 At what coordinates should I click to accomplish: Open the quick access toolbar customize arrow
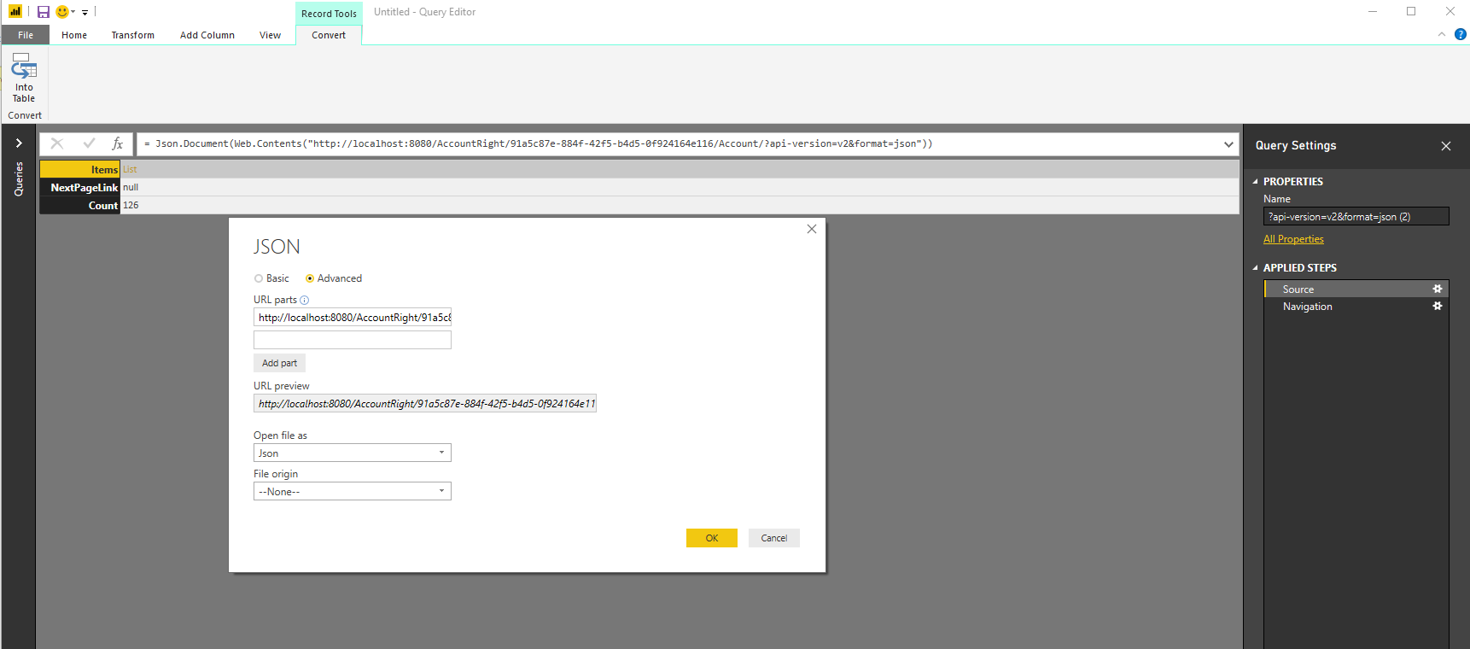[85, 12]
